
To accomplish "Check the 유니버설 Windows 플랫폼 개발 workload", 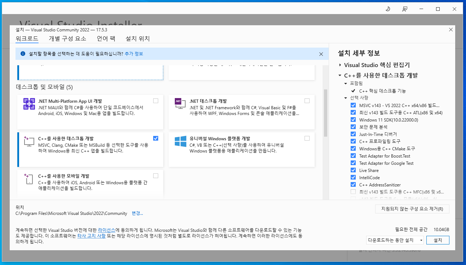I will pos(307,138).
